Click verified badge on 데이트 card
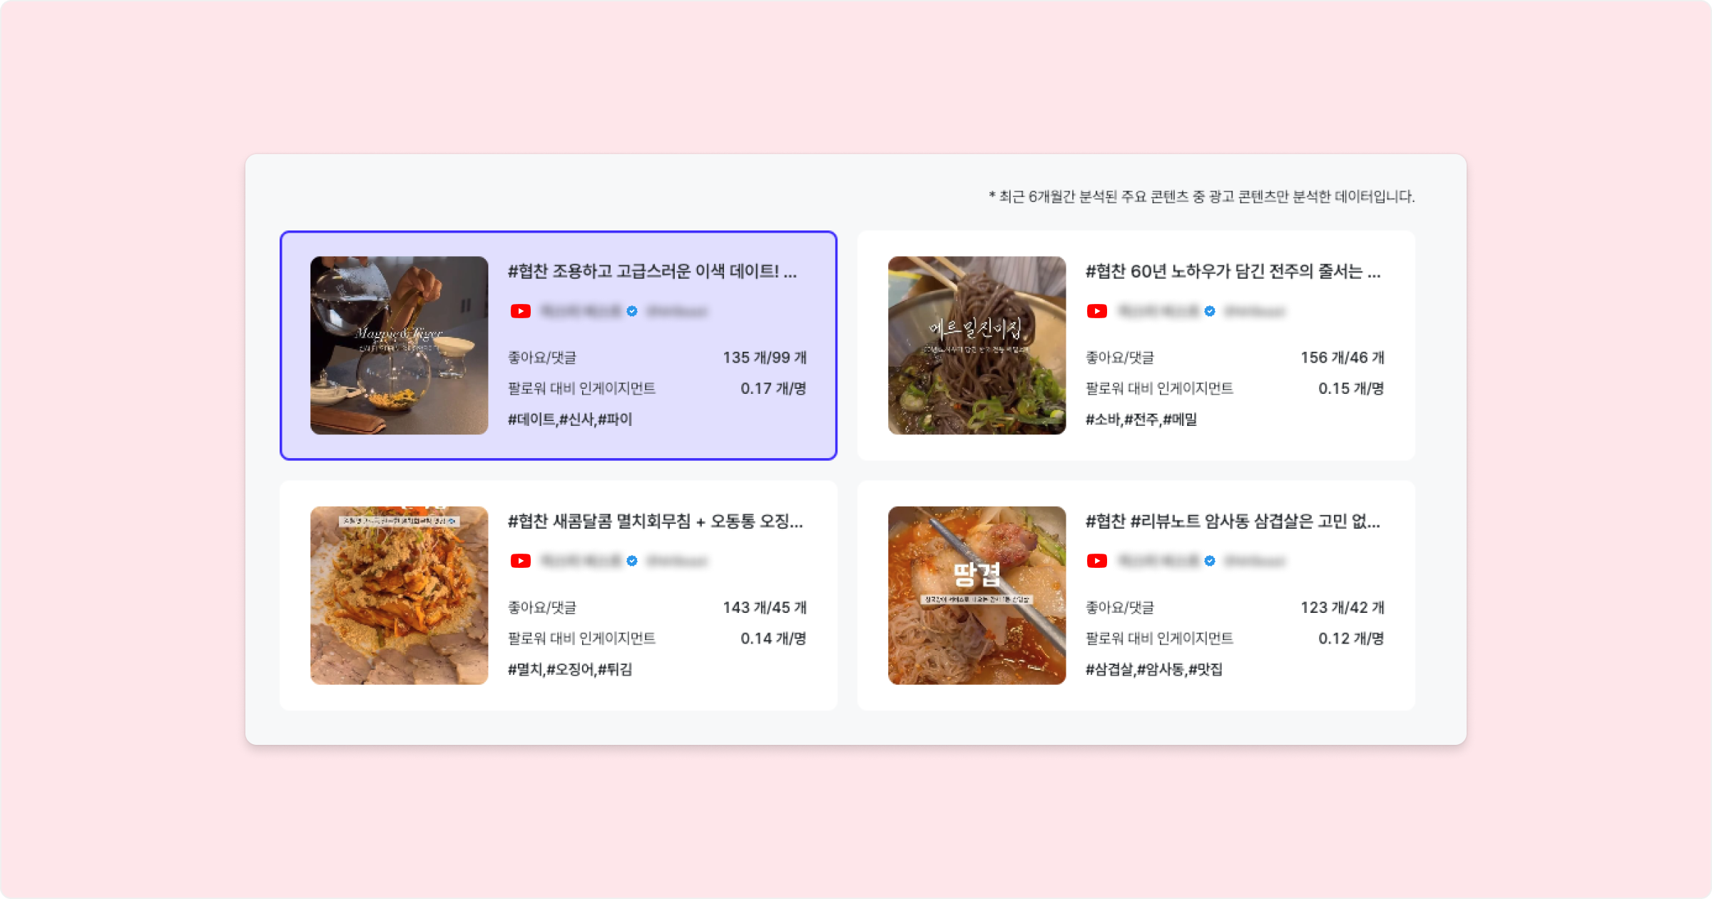This screenshot has width=1712, height=899. click(632, 311)
